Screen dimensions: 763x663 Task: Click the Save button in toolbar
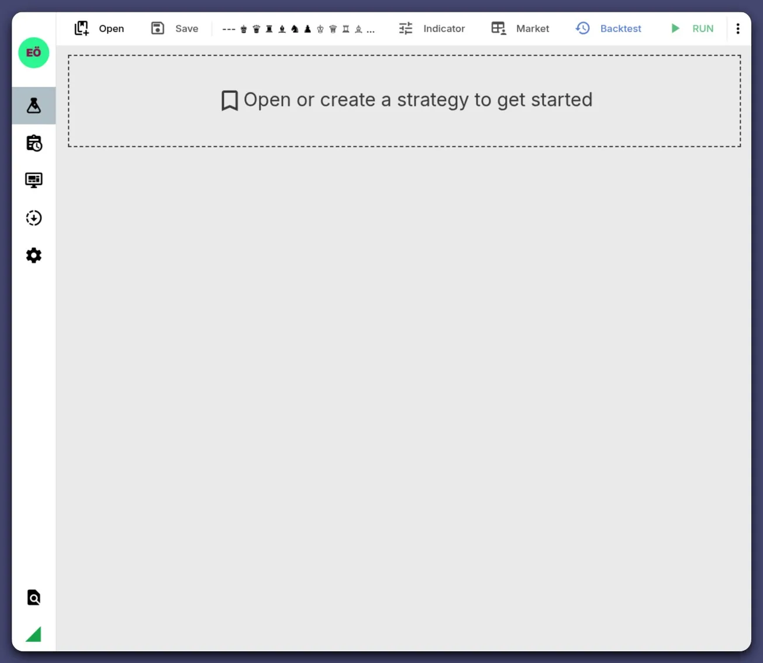pos(175,29)
